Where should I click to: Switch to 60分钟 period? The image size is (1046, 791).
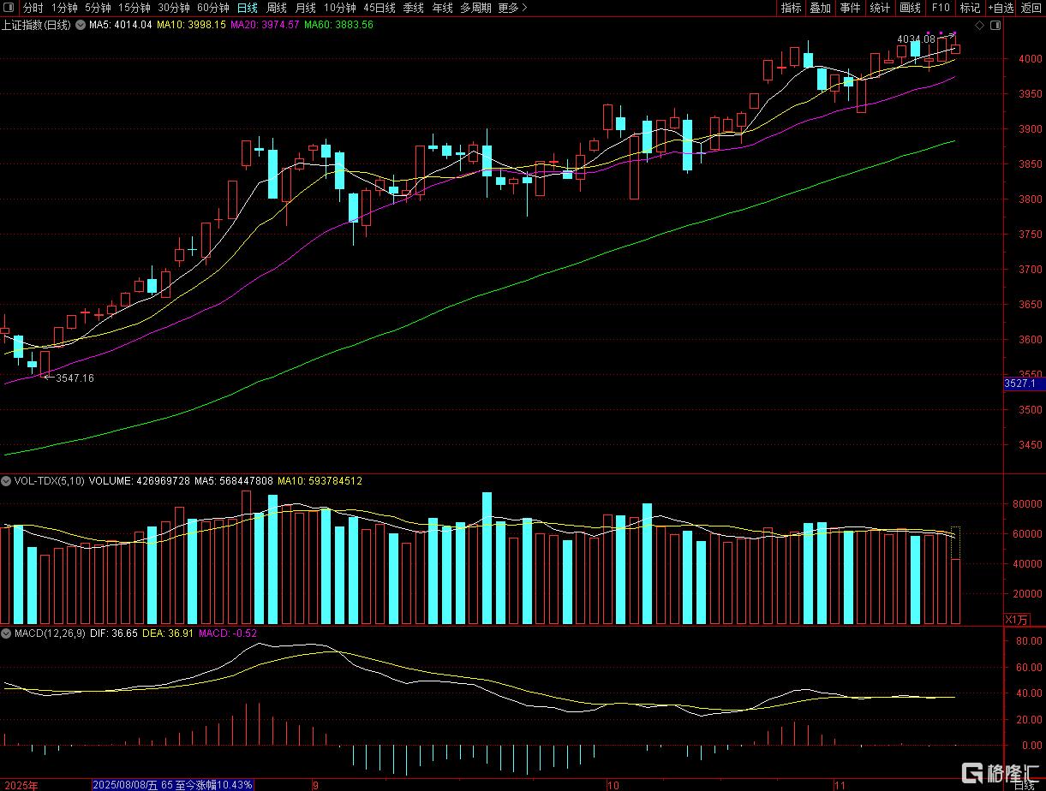[x=213, y=8]
